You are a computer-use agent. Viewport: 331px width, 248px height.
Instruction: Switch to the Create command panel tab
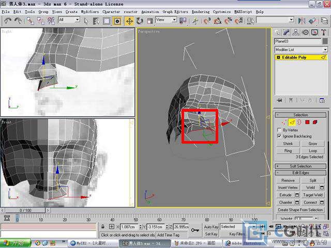[x=278, y=33]
